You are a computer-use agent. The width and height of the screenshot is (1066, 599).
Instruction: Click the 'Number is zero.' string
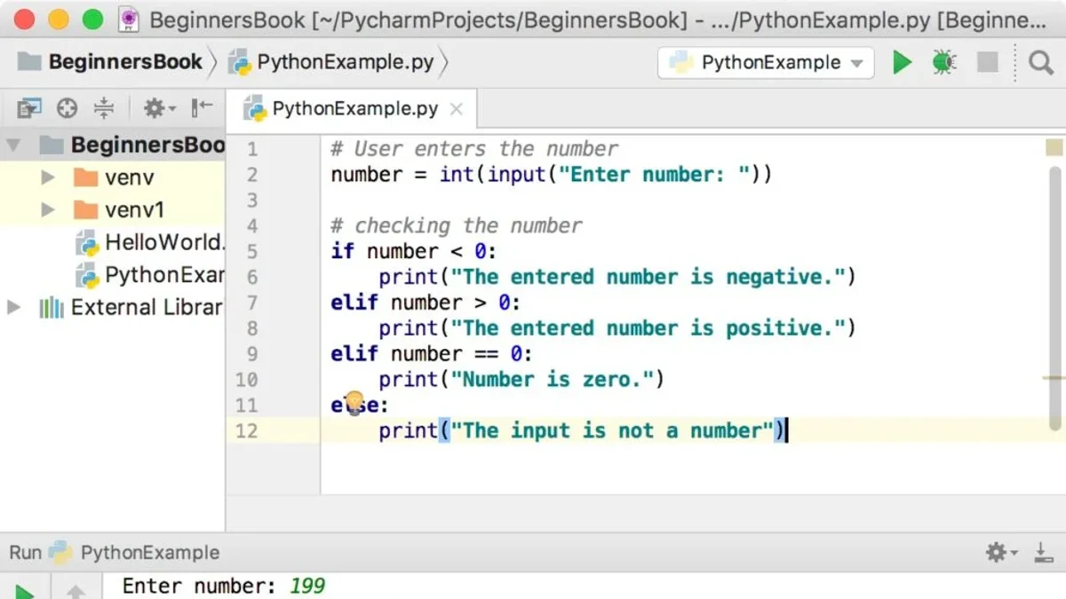tap(552, 380)
